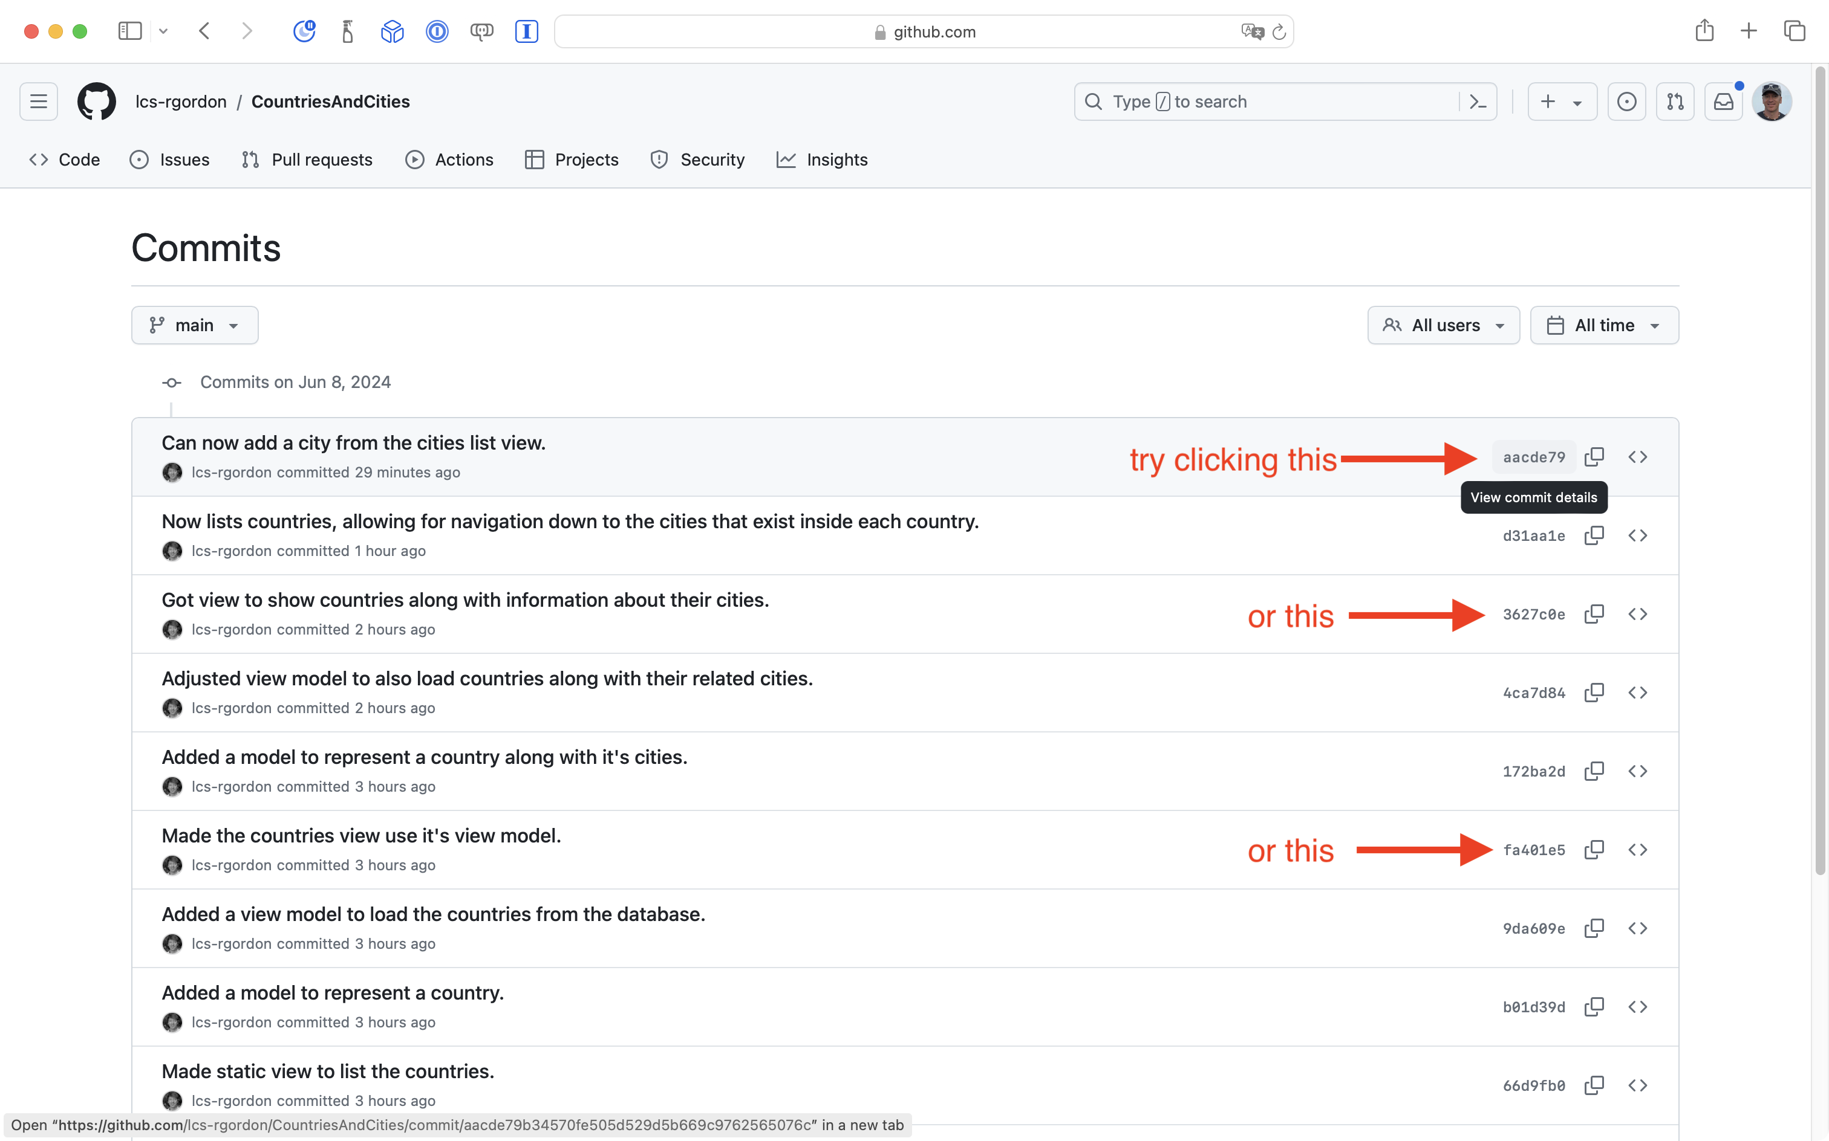1829x1141 pixels.
Task: Browse repository at commit d31aa1e
Action: coord(1637,536)
